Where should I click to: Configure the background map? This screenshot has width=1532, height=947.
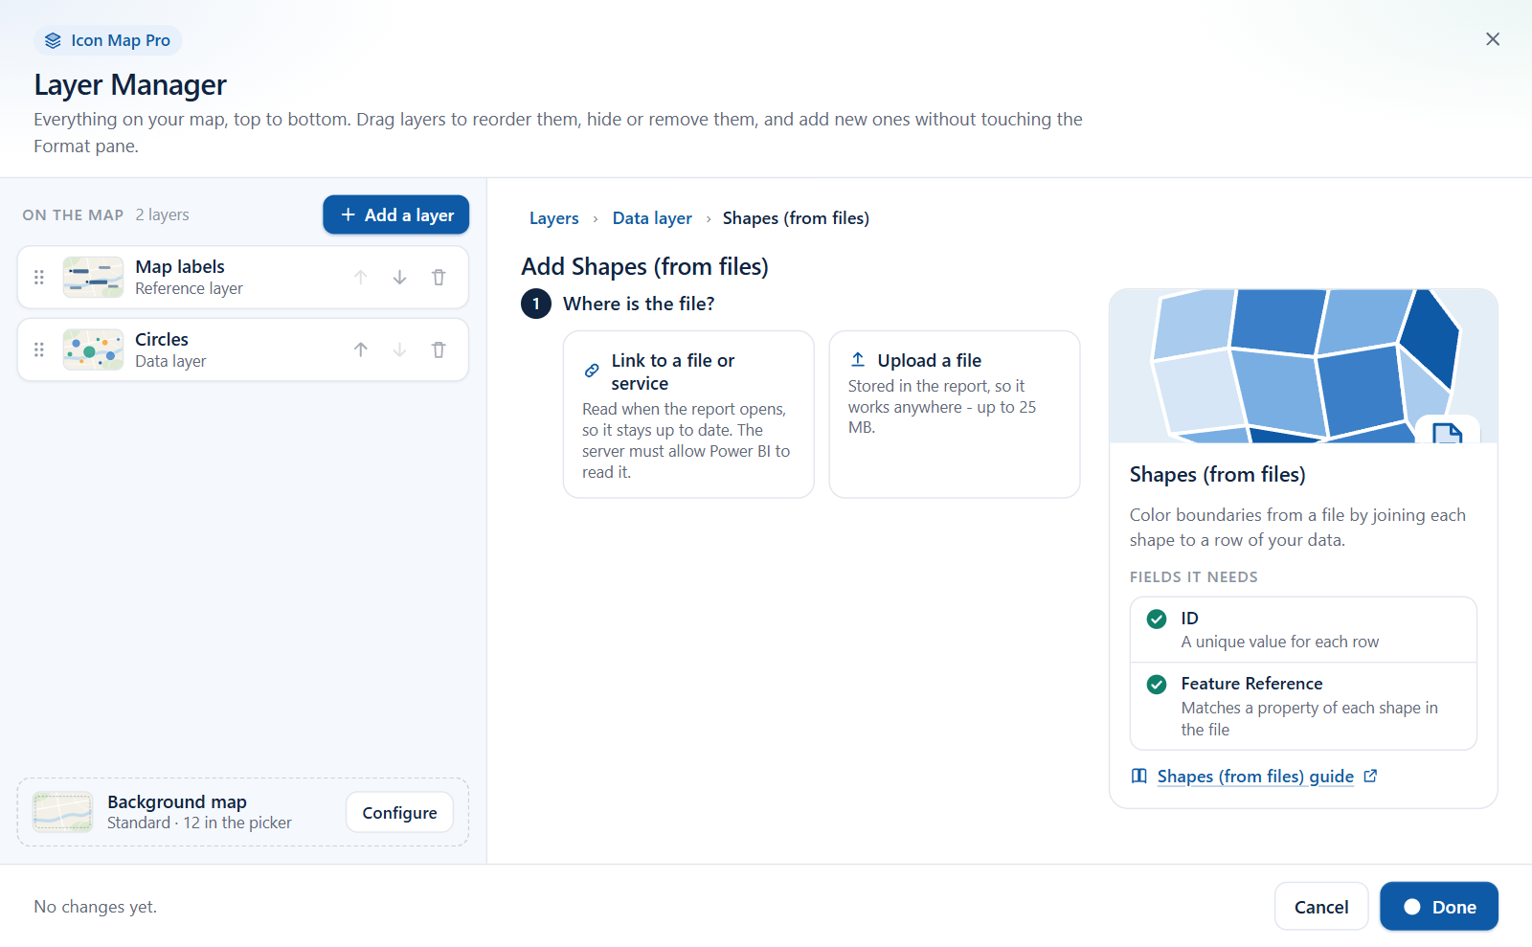point(399,812)
